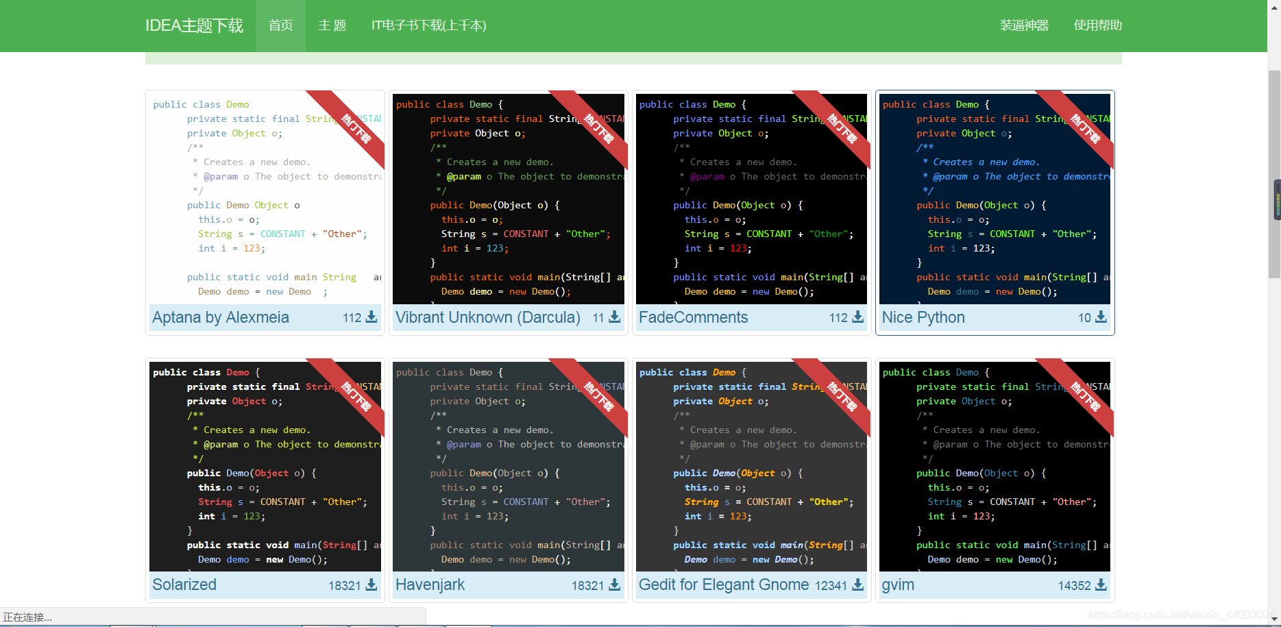Click the 热门下载 ribbon on Havenjark card
Screen dimensions: 1281x627
(x=599, y=397)
